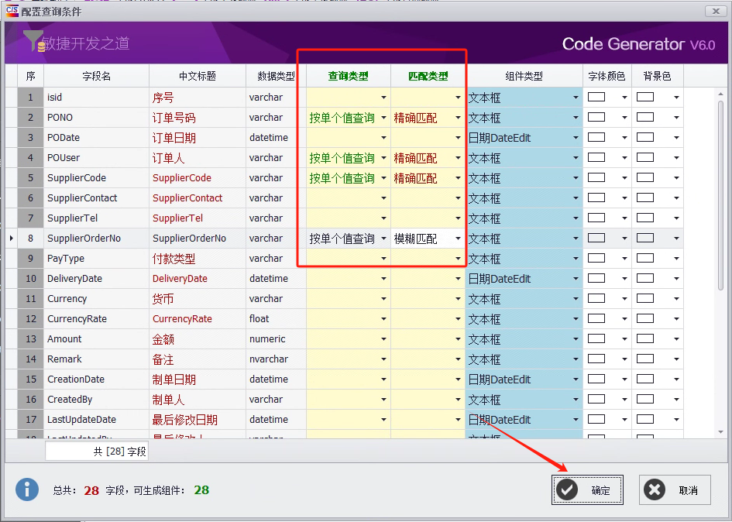
Task: Pick font color swatch for isid row
Action: (x=596, y=97)
